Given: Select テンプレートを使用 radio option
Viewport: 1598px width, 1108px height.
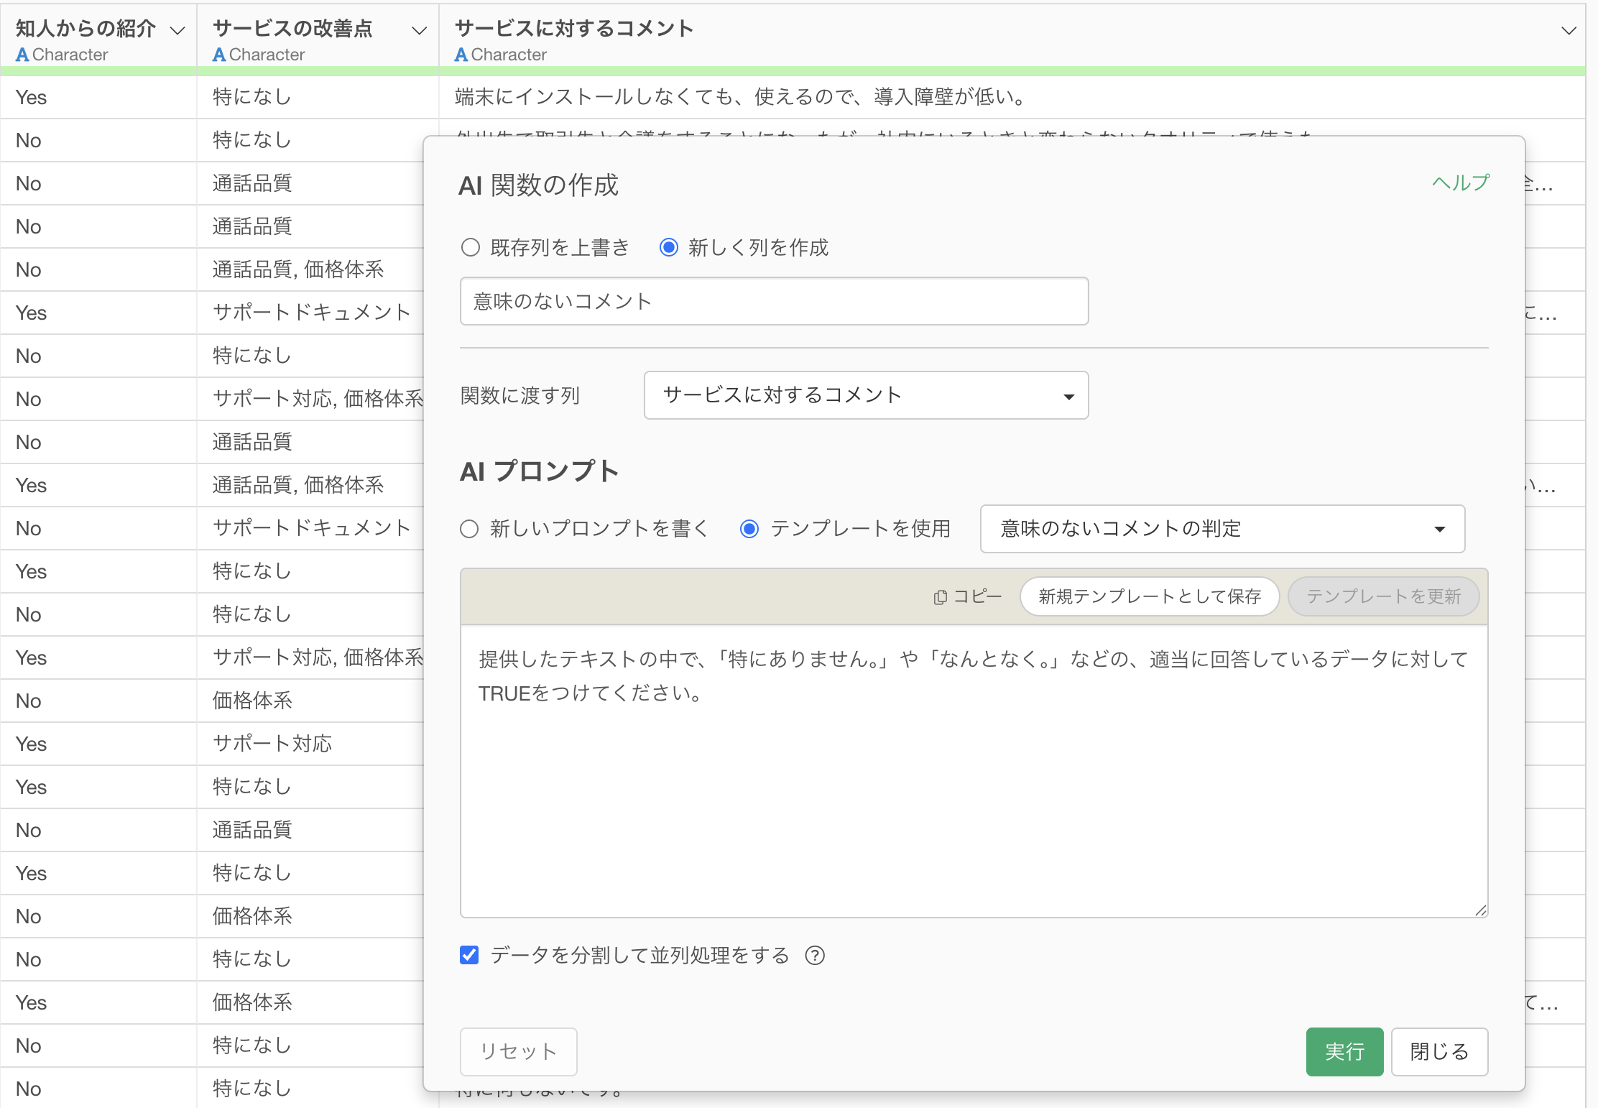Looking at the screenshot, I should pyautogui.click(x=749, y=529).
